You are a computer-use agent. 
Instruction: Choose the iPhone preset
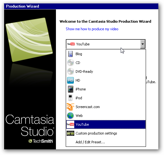(x=106, y=89)
